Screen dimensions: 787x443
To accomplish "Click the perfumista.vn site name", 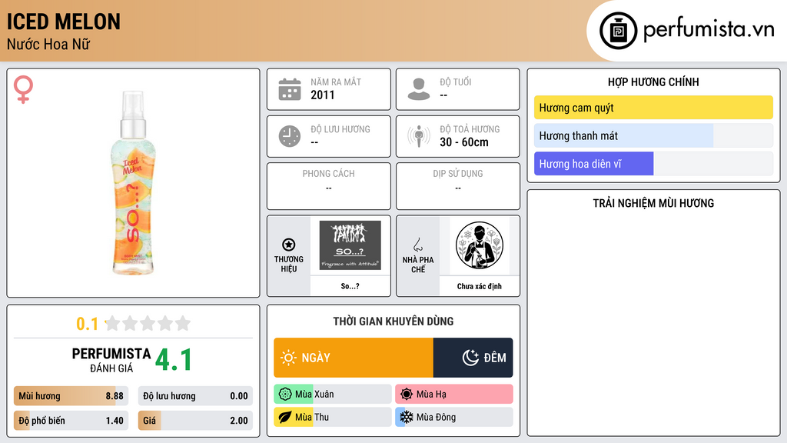I will (709, 30).
